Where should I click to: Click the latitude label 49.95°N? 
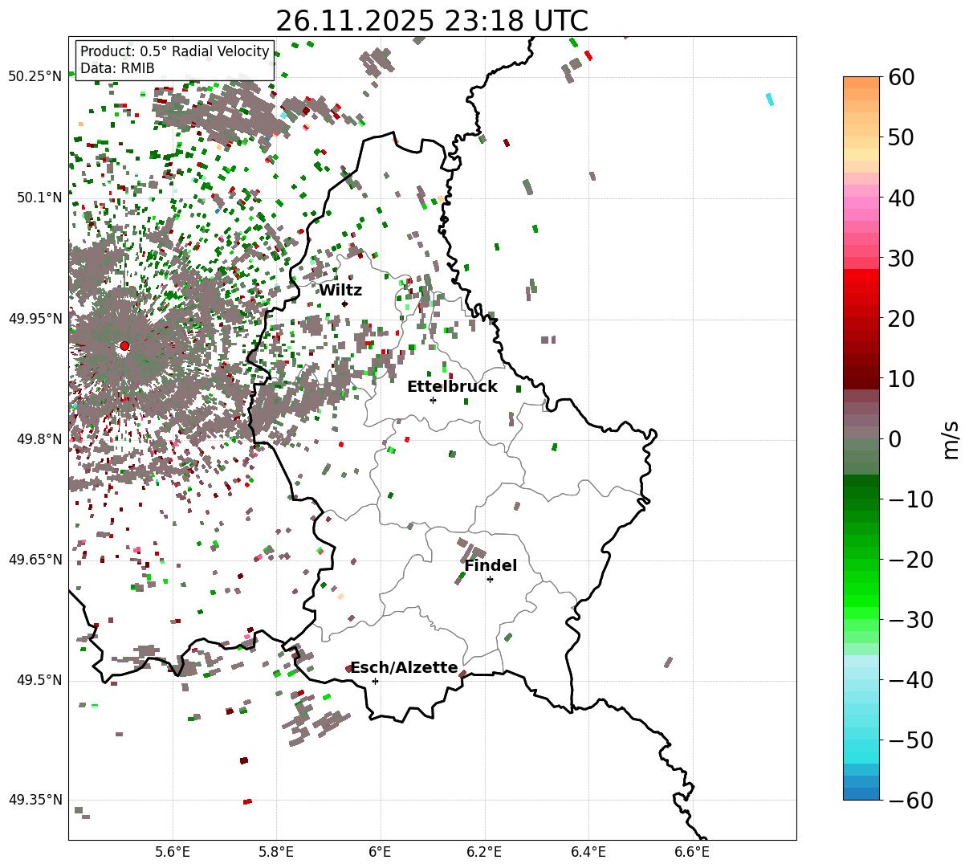pyautogui.click(x=35, y=319)
